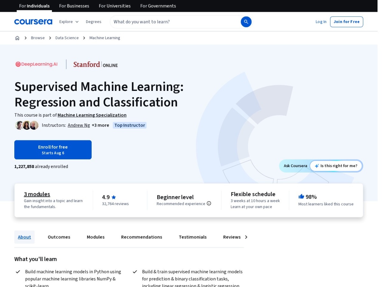Open the Degrees link
Screen dimensions: 382x287
click(x=94, y=22)
